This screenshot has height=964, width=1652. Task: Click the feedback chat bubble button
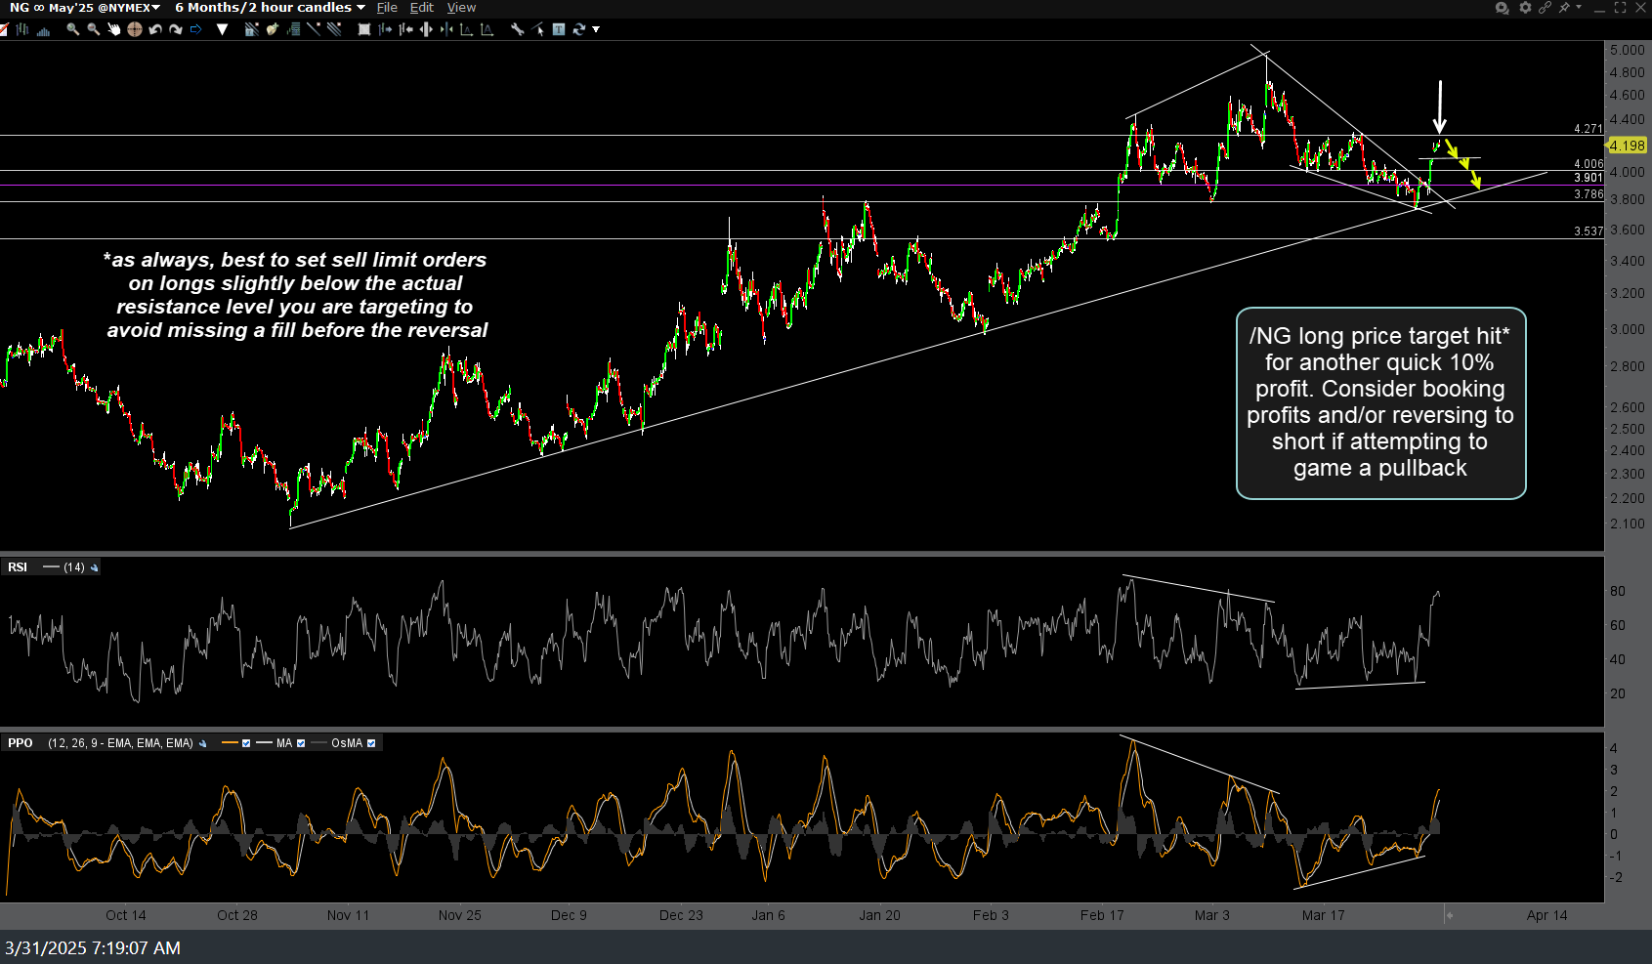(1502, 8)
